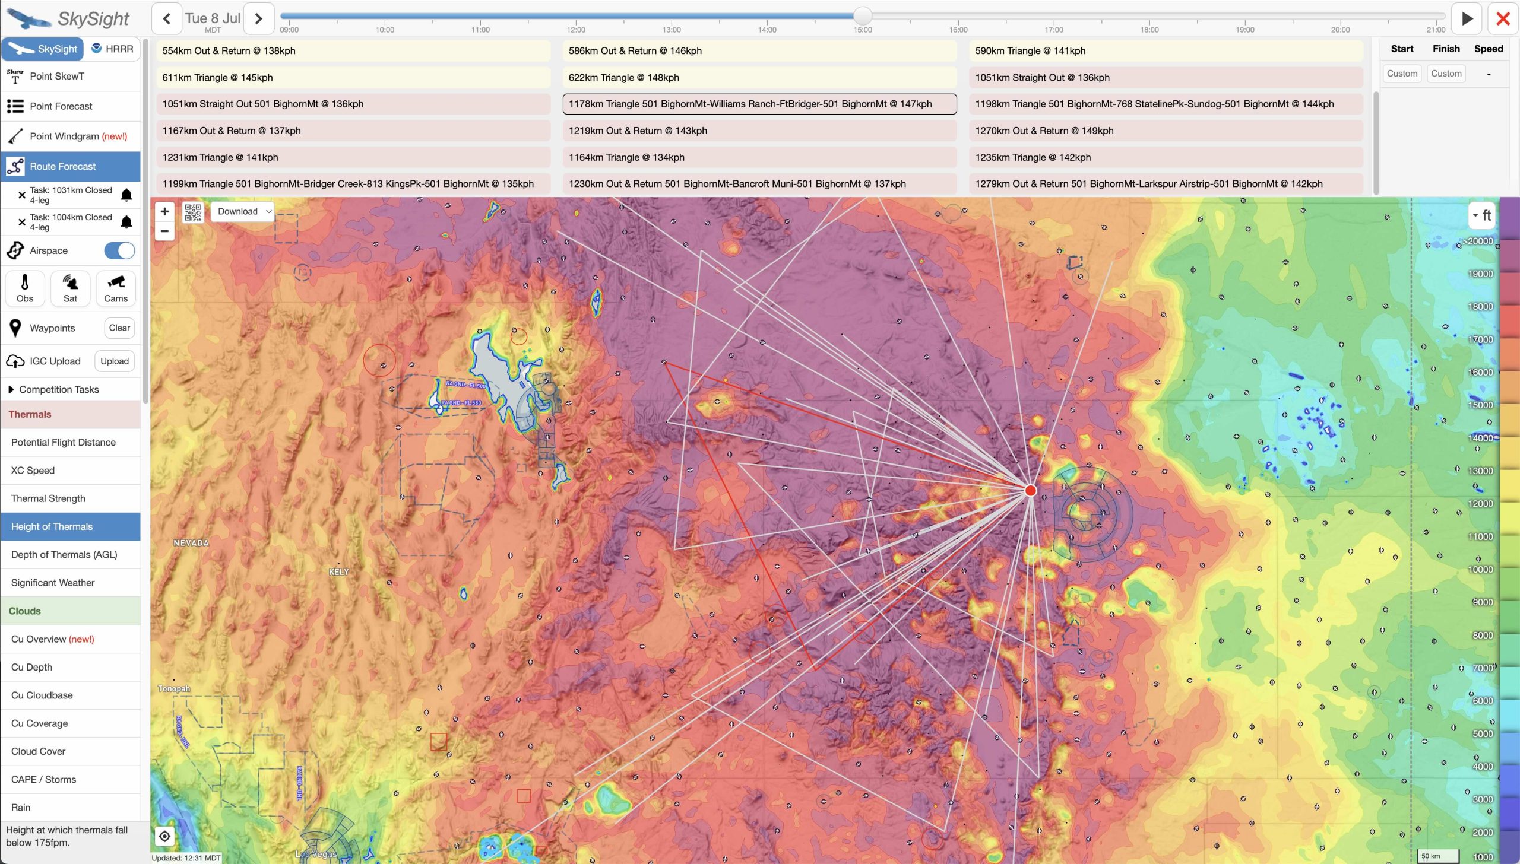Select 1178km Triangle Williams Ranch-FtBridger route
Viewport: 1520px width, 864px height.
click(759, 104)
